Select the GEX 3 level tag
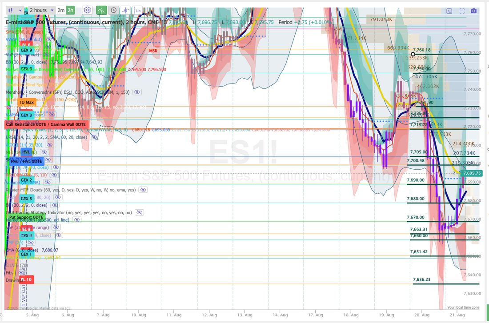The image size is (489, 323). tap(27, 115)
